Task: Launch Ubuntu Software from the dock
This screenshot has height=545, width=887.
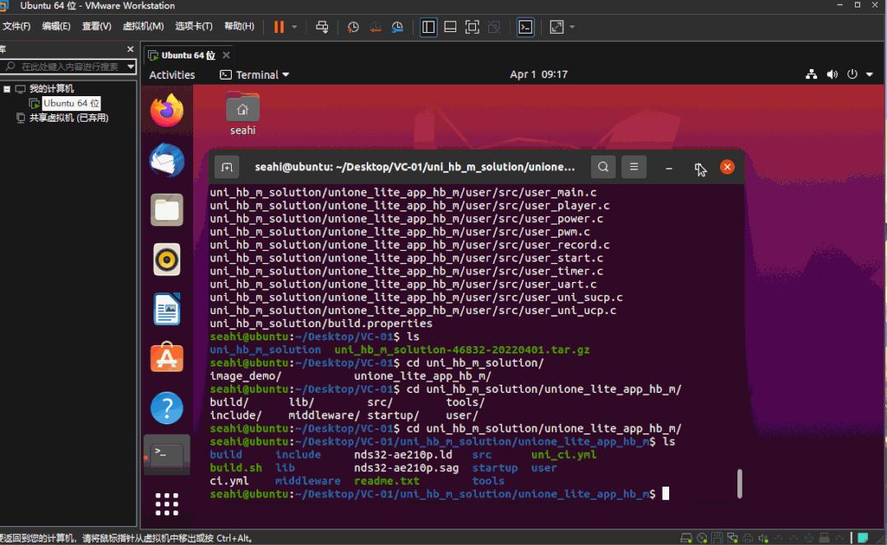Action: pyautogui.click(x=166, y=358)
